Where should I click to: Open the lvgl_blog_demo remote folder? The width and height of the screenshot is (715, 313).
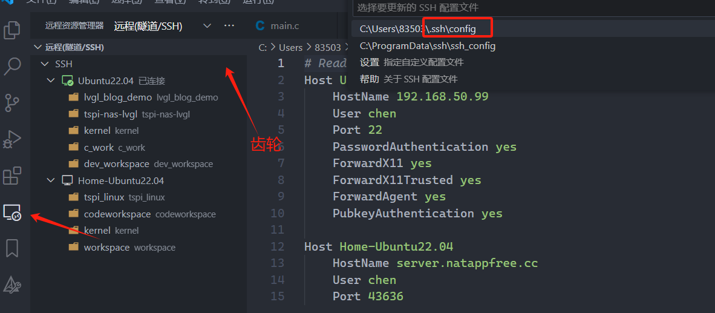point(139,97)
